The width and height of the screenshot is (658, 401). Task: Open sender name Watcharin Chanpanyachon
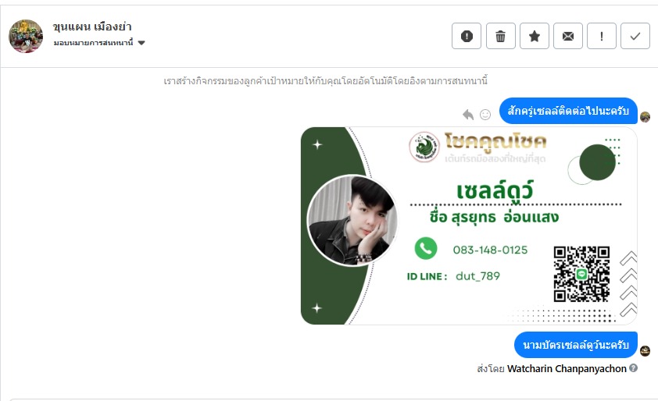click(x=567, y=369)
